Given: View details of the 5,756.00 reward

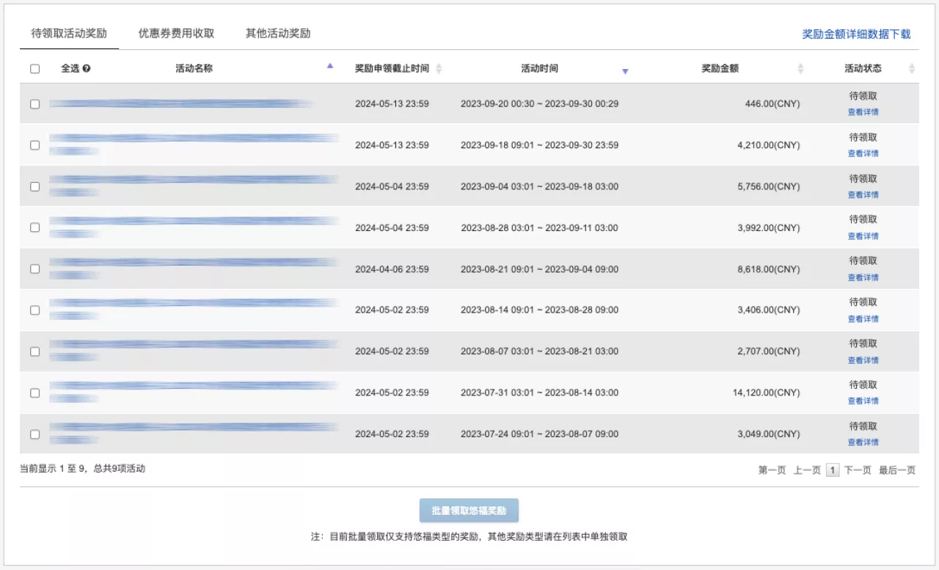Looking at the screenshot, I should click(863, 194).
